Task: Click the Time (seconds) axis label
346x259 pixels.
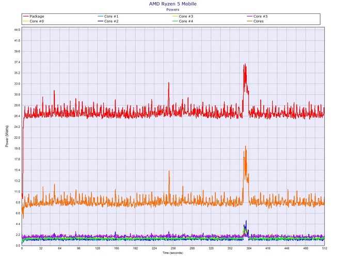Action: click(x=173, y=253)
